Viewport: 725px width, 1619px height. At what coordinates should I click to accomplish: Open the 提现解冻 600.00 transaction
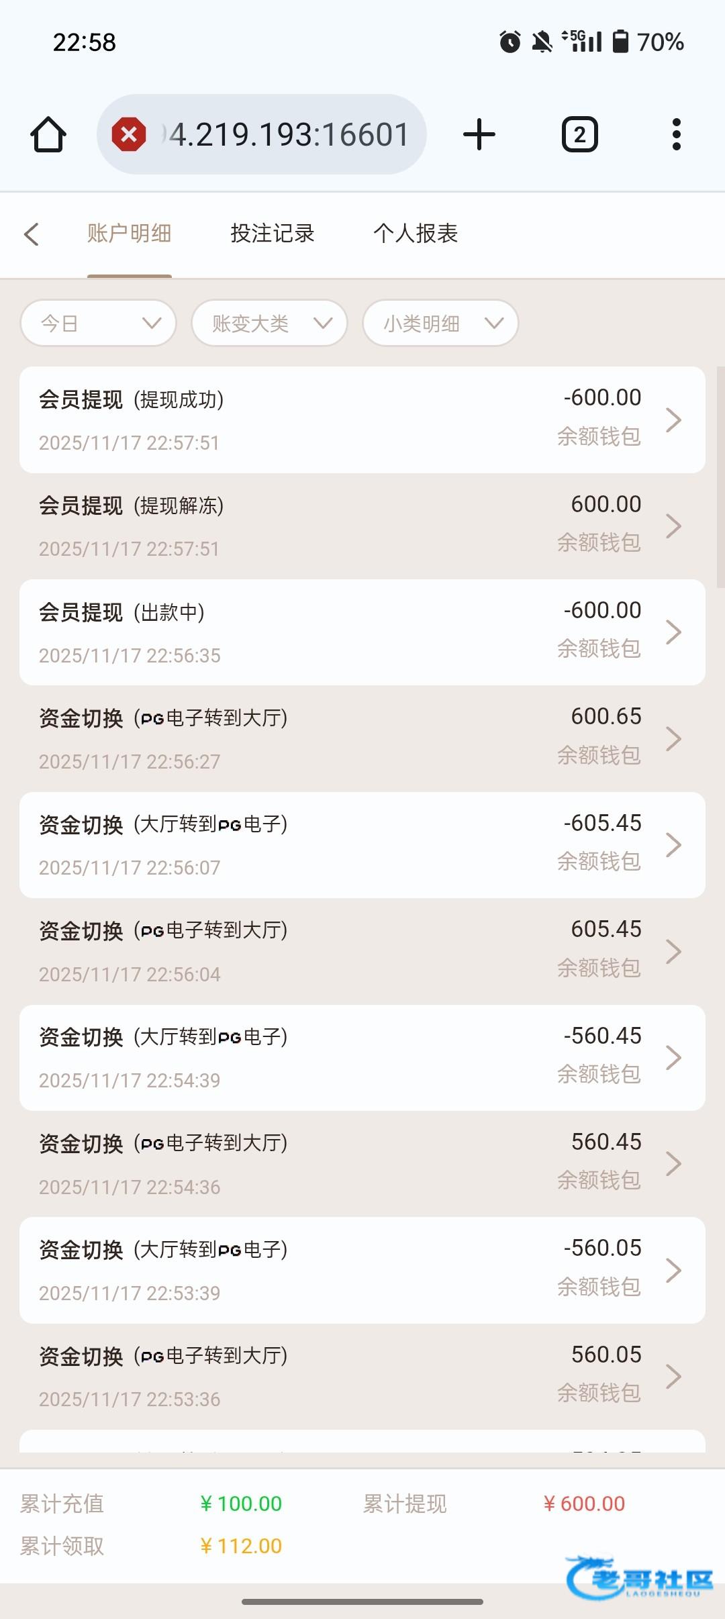tap(362, 526)
